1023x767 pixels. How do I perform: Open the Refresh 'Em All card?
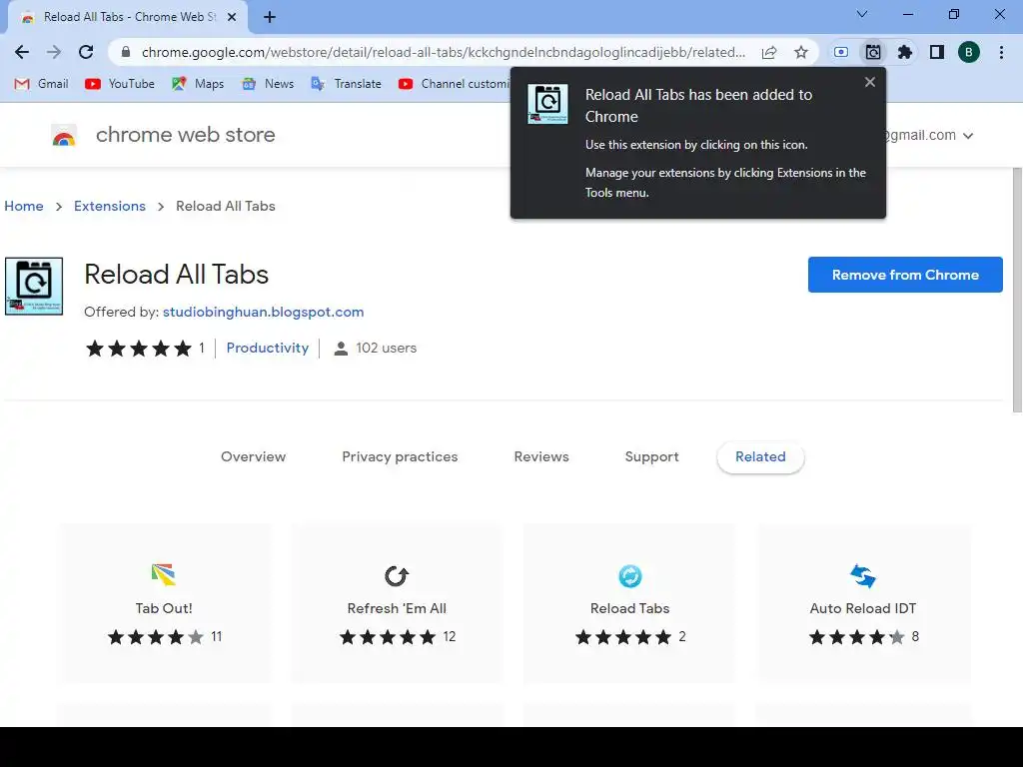397,602
